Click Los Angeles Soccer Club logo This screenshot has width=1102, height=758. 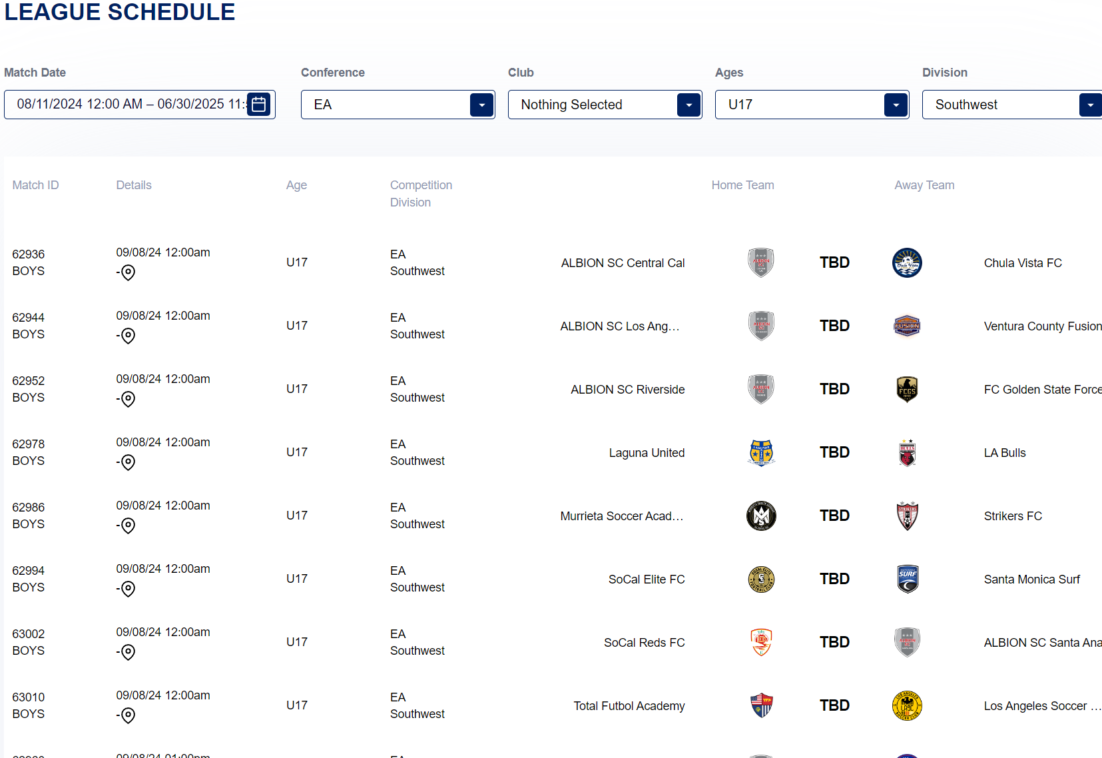pos(907,705)
